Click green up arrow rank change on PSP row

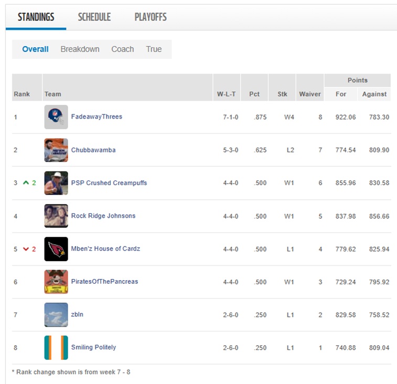(x=26, y=183)
